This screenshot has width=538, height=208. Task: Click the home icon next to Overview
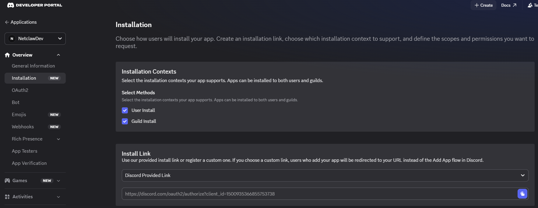pyautogui.click(x=7, y=55)
